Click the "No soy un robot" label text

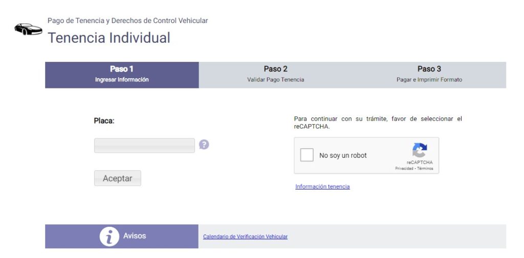(343, 155)
